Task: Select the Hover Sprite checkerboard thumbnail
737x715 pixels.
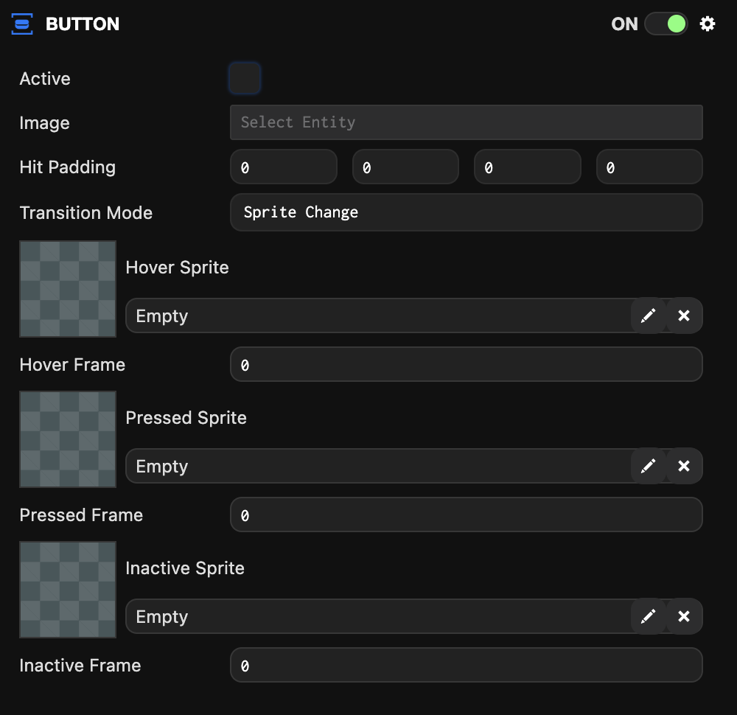Action: click(x=67, y=288)
